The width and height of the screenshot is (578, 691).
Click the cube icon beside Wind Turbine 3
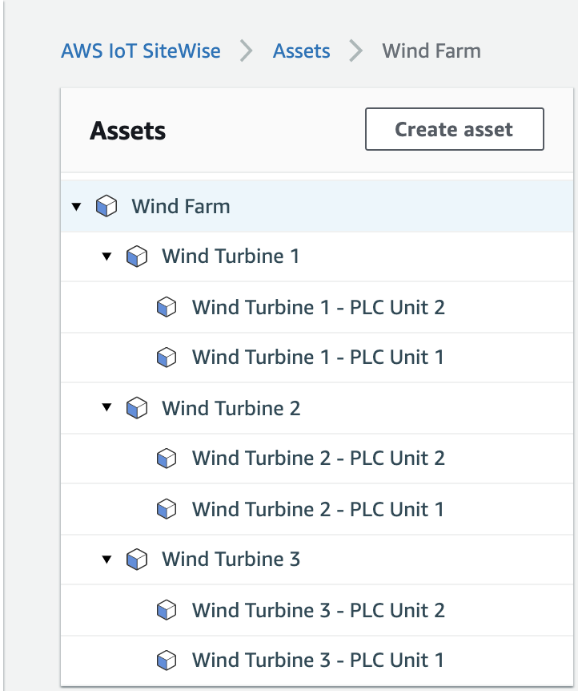137,560
